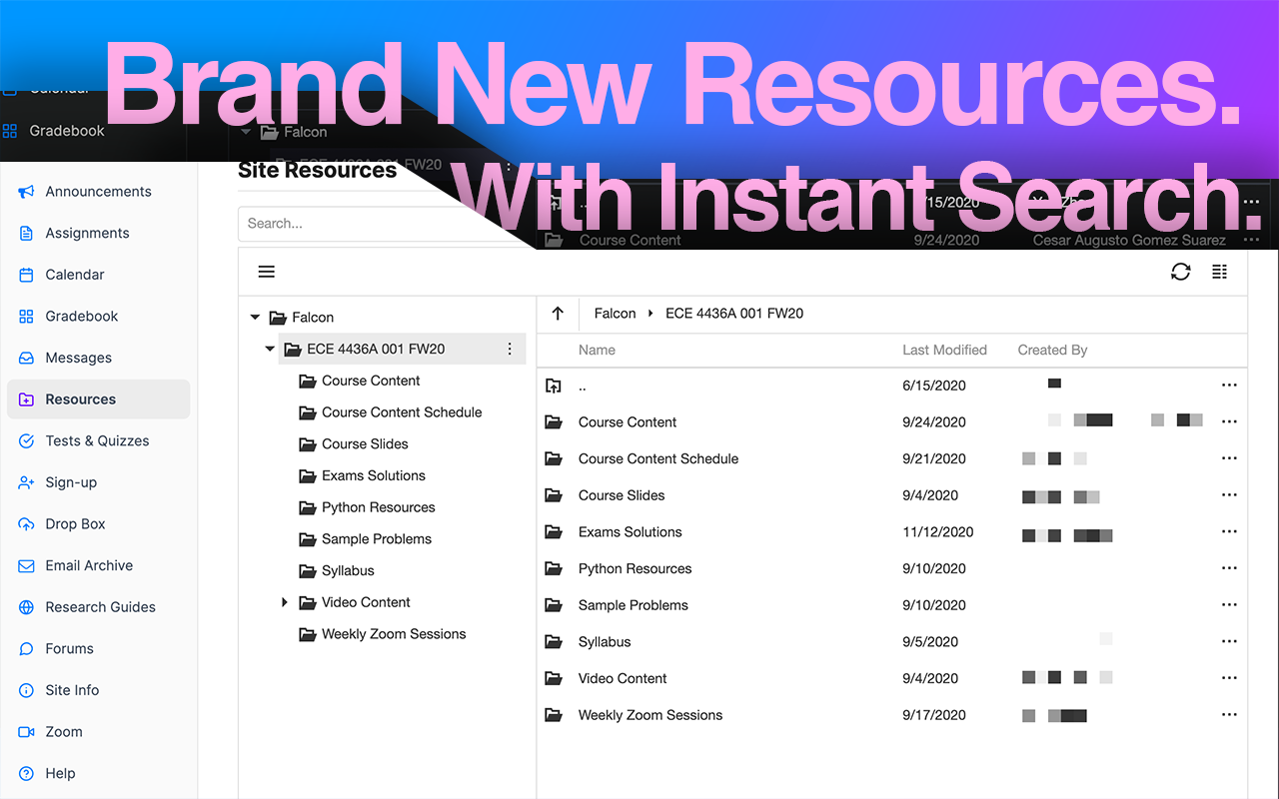Click Falcon in the breadcrumb path
Image resolution: width=1279 pixels, height=799 pixels.
point(615,314)
